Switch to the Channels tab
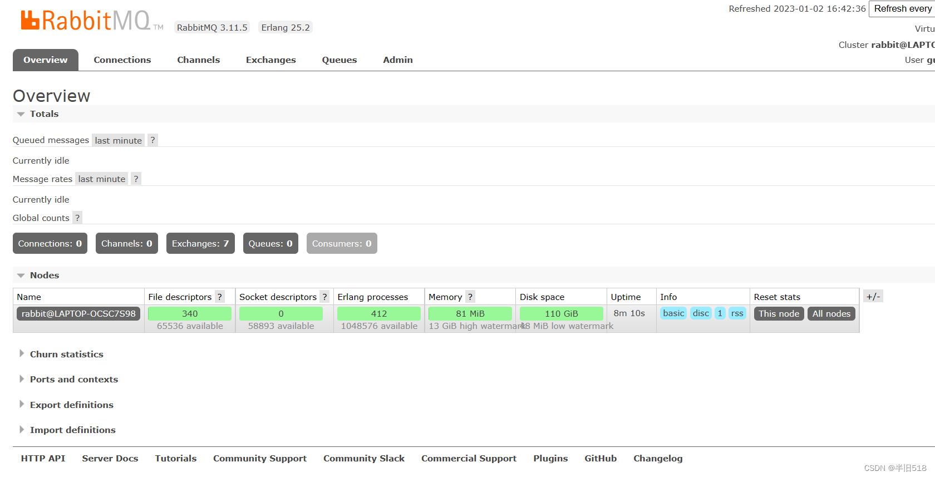The width and height of the screenshot is (935, 477). click(199, 60)
